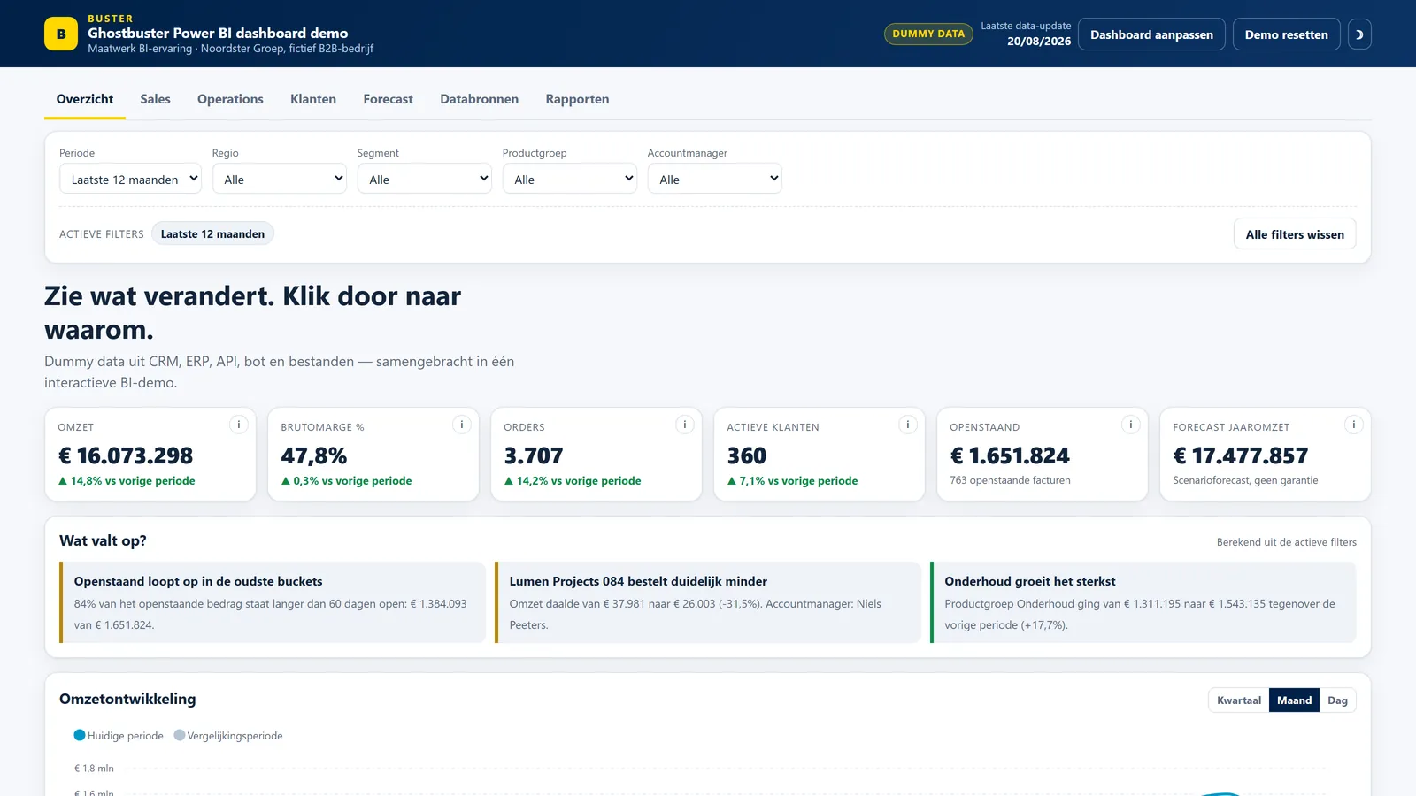This screenshot has height=796, width=1416.
Task: Switch to the Overzicht tab
Action: [85, 99]
